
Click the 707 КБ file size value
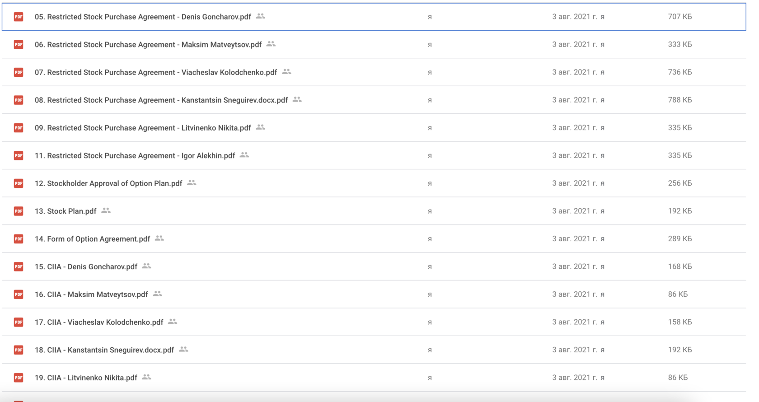(680, 17)
